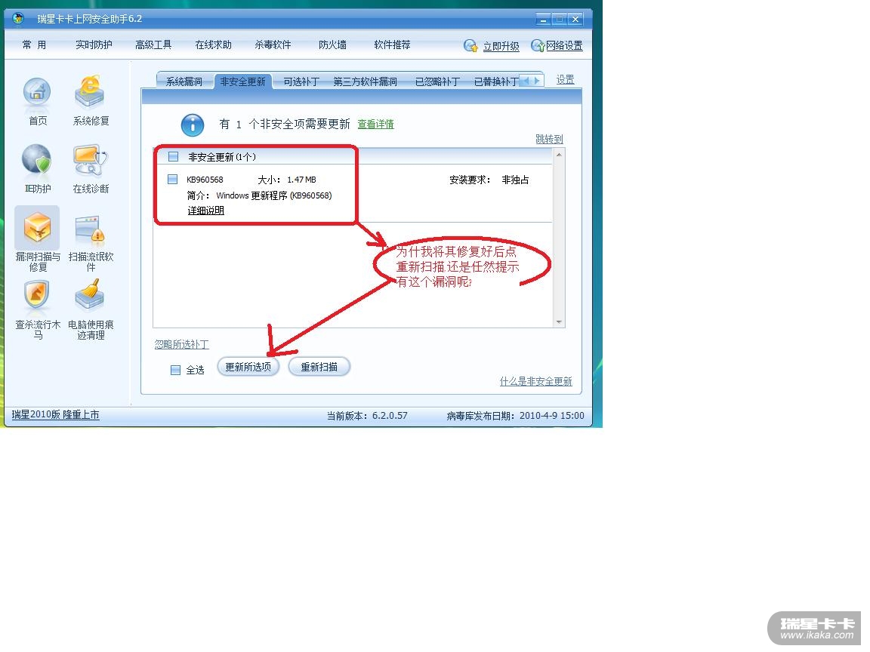Click the 立即升级 upgrade globe icon
The width and height of the screenshot is (870, 652).
point(470,46)
